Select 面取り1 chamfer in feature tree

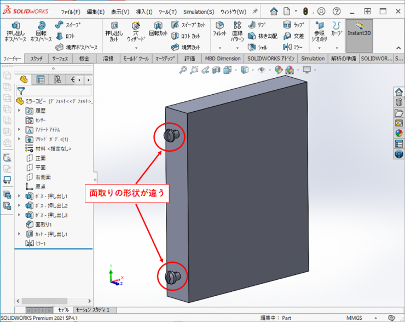pos(43,225)
